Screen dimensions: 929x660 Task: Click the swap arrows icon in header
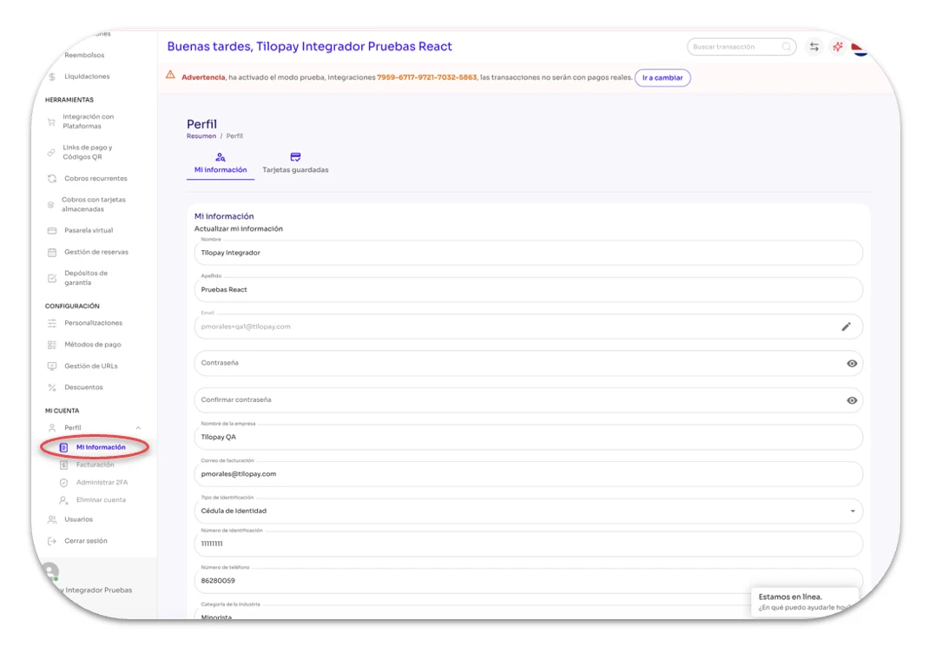[x=814, y=47]
